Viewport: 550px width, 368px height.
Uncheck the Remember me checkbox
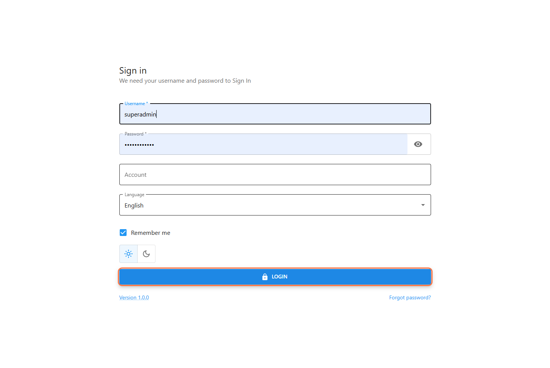pyautogui.click(x=123, y=233)
